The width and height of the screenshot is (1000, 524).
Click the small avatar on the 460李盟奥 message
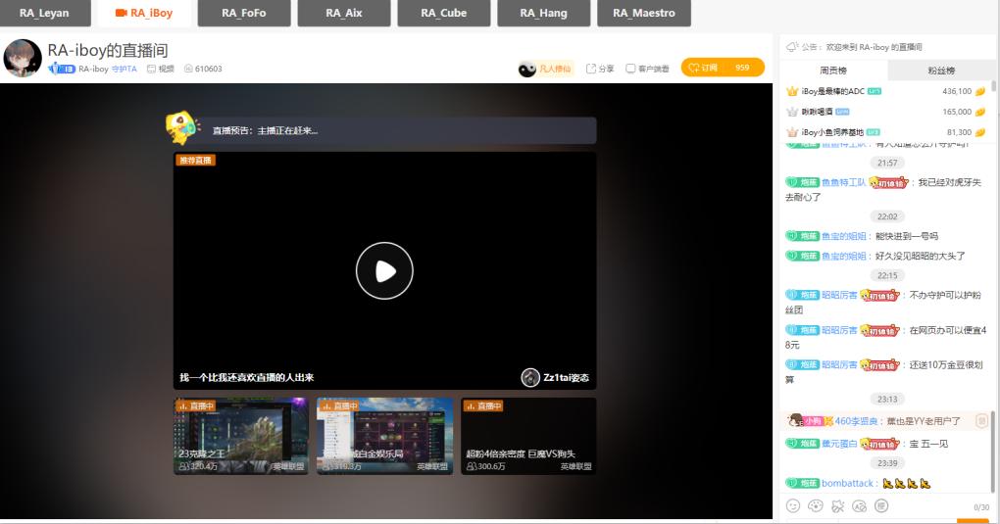(795, 420)
